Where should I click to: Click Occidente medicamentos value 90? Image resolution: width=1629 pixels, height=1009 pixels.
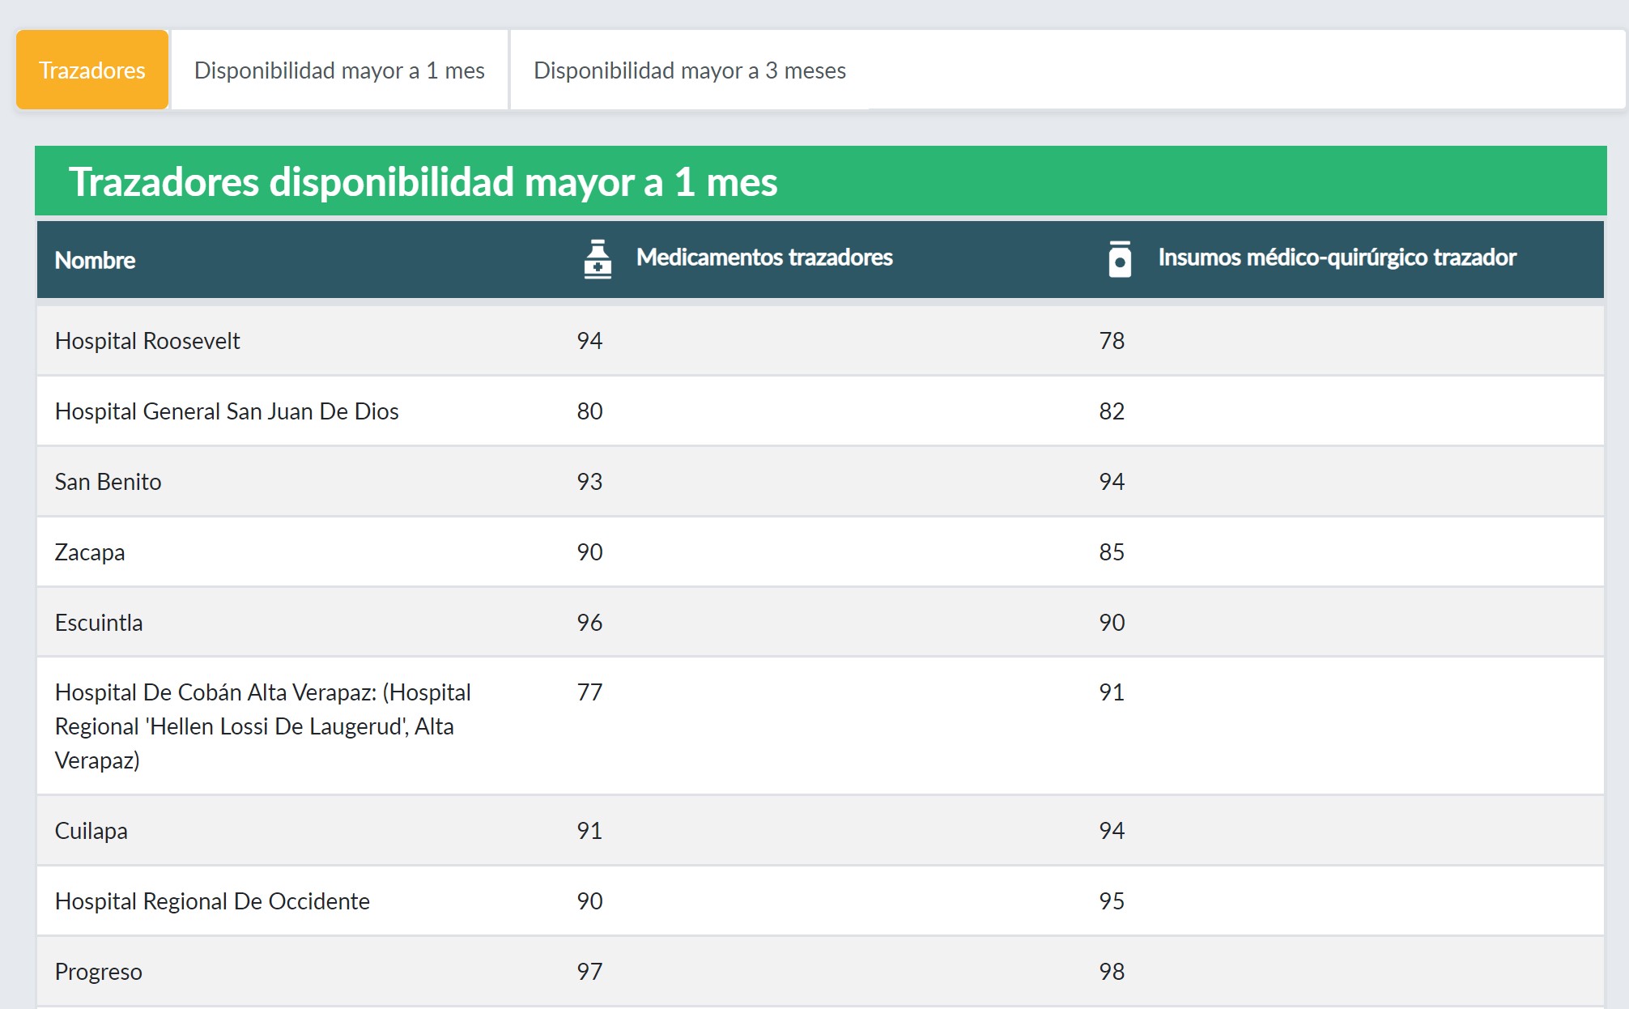click(x=589, y=901)
